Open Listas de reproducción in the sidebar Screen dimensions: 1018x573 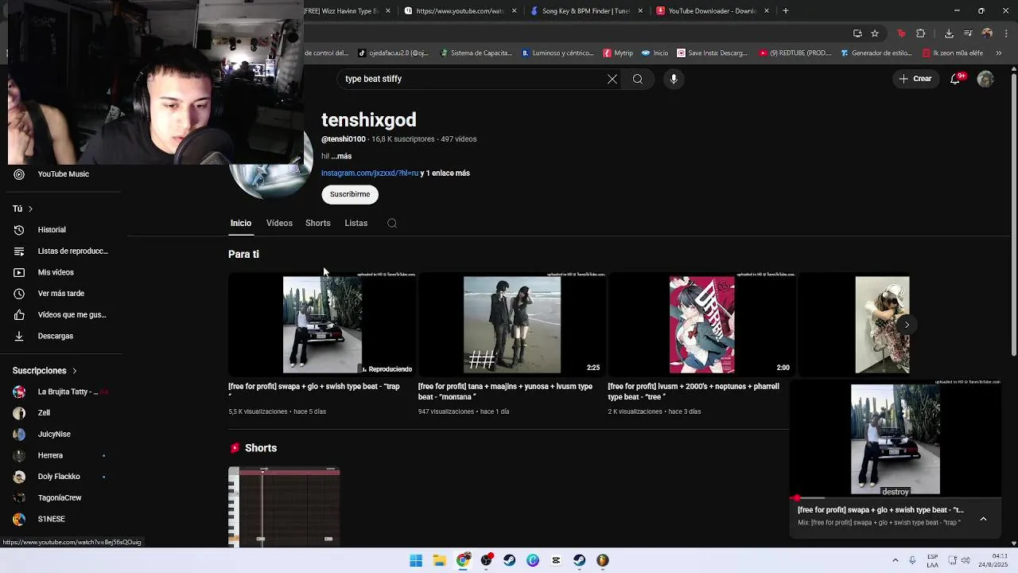60,251
